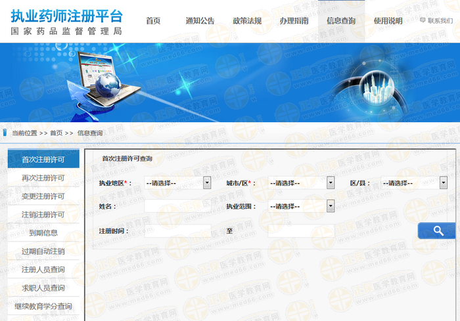Screen dimensions: 460x321
Task: Go to 通知公告 in navigation
Action: coord(200,21)
